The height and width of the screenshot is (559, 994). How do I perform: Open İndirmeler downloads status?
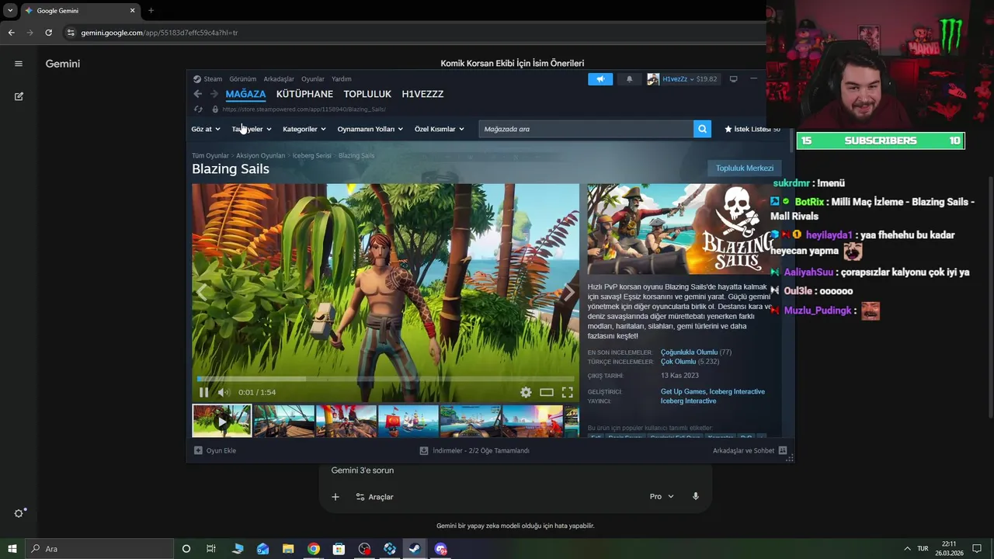(x=474, y=450)
